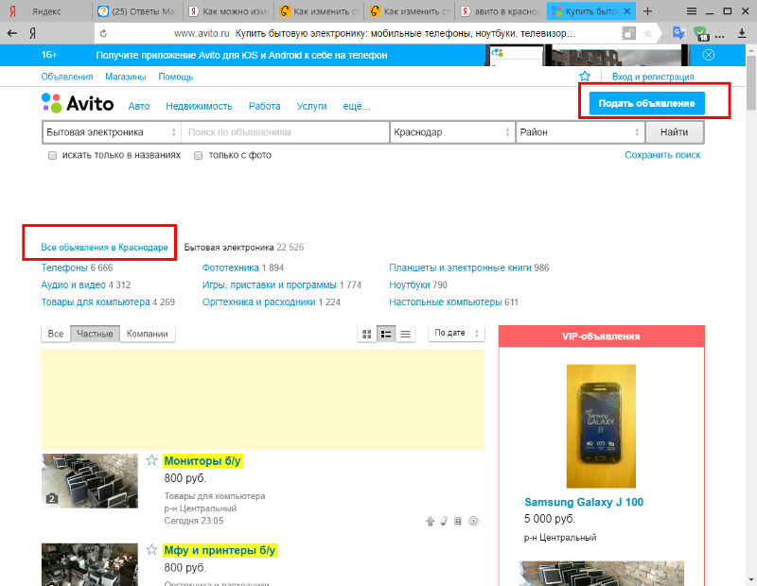
Task: Click the highlight marker icon on Мониторы listing
Action: [444, 521]
